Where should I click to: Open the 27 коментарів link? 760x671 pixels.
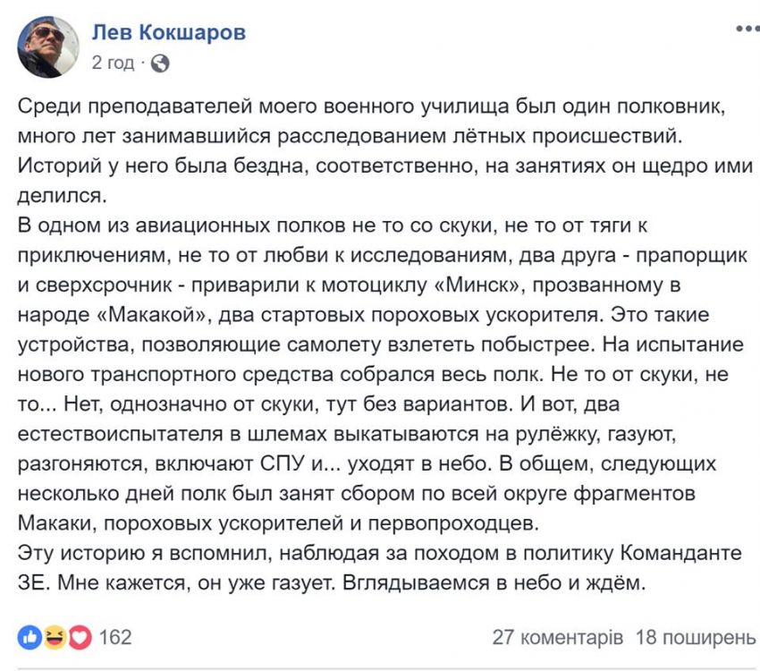tap(557, 638)
